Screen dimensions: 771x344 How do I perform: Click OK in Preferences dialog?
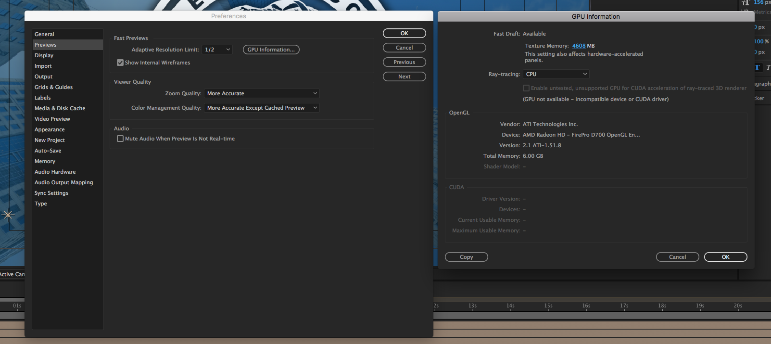404,33
